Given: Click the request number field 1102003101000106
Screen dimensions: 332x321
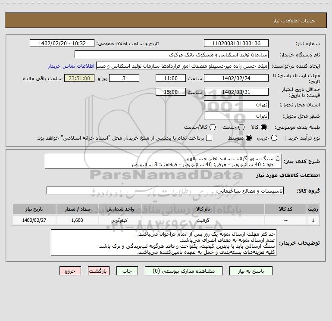Looking at the screenshot, I should coord(236,43).
